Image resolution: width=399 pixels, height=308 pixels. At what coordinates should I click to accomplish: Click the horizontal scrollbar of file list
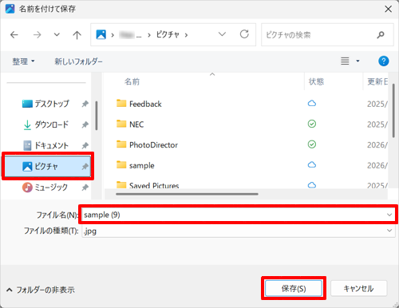coord(187,194)
